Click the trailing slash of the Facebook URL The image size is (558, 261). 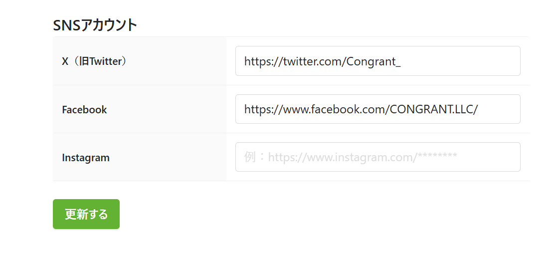476,110
